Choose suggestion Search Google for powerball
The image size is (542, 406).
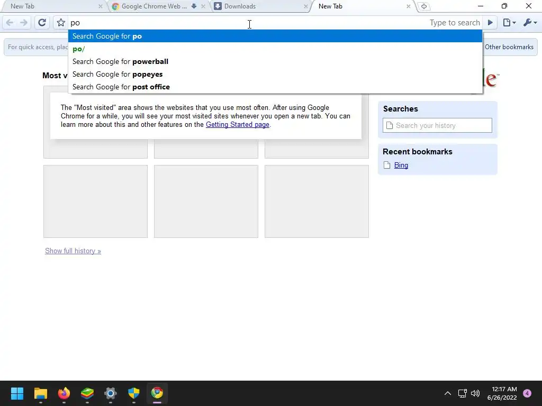pyautogui.click(x=275, y=61)
